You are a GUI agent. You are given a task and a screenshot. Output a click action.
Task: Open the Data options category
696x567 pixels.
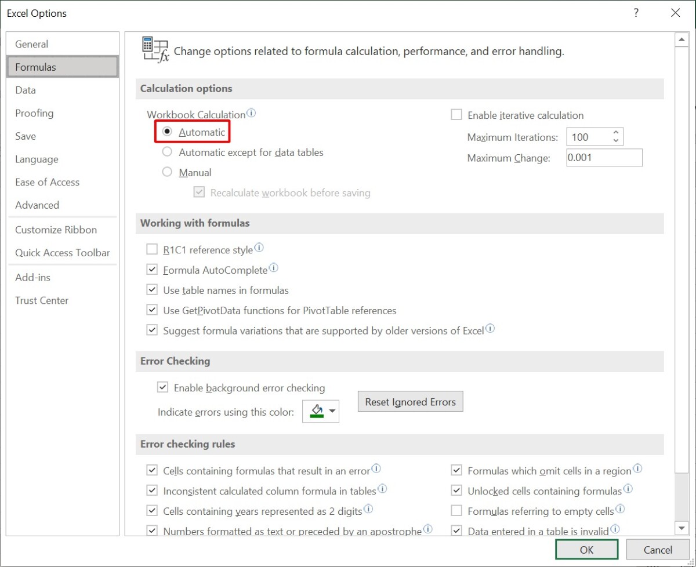(62, 90)
